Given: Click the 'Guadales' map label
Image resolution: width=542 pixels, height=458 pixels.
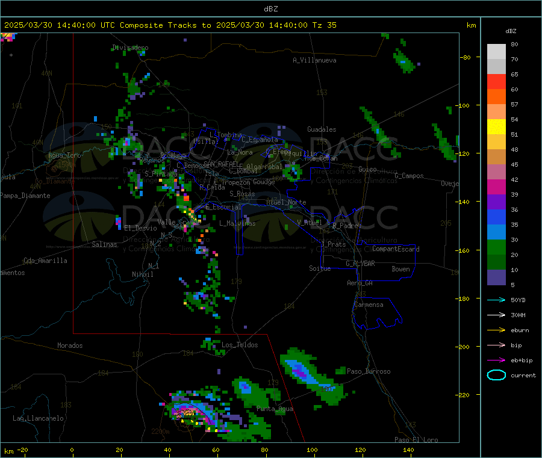Looking at the screenshot, I should click(x=322, y=129).
